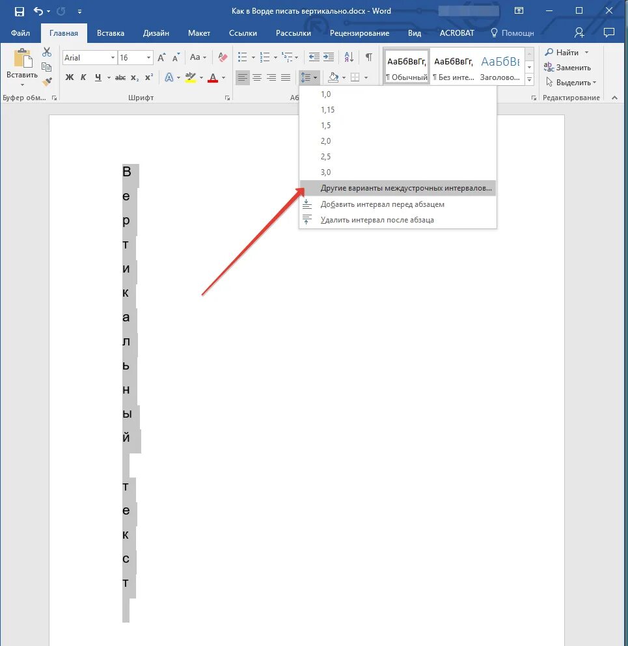Open the Шрифт dialog launcher
This screenshot has width=628, height=646.
(x=227, y=98)
